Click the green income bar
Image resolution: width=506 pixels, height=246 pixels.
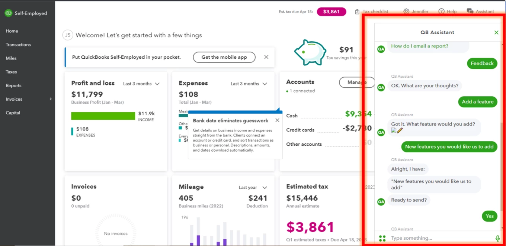103,116
